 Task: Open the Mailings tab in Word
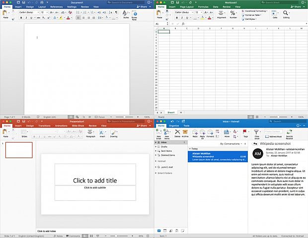[x=72, y=7]
